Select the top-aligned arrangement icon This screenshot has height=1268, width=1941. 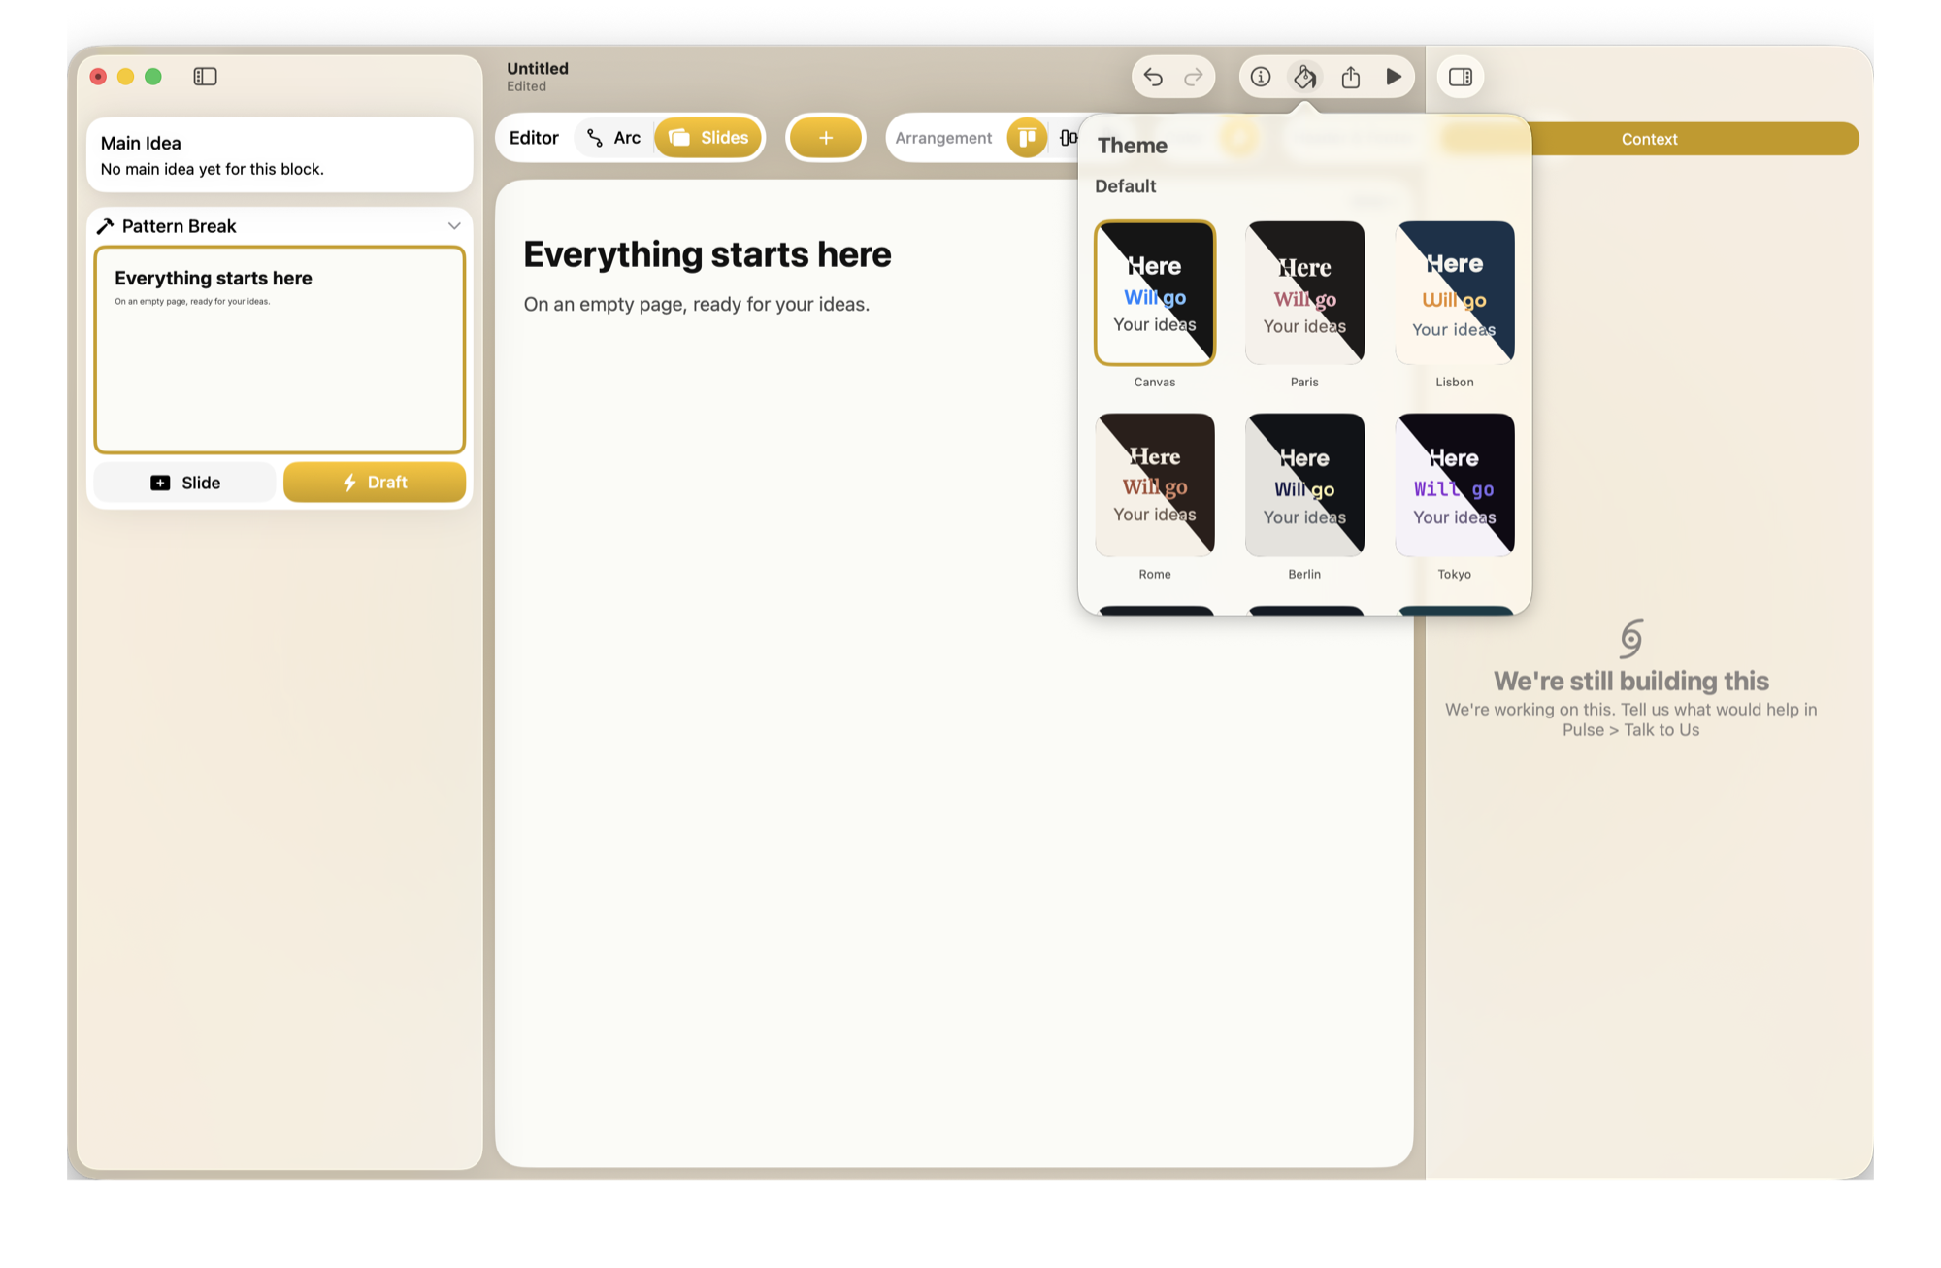[1027, 138]
